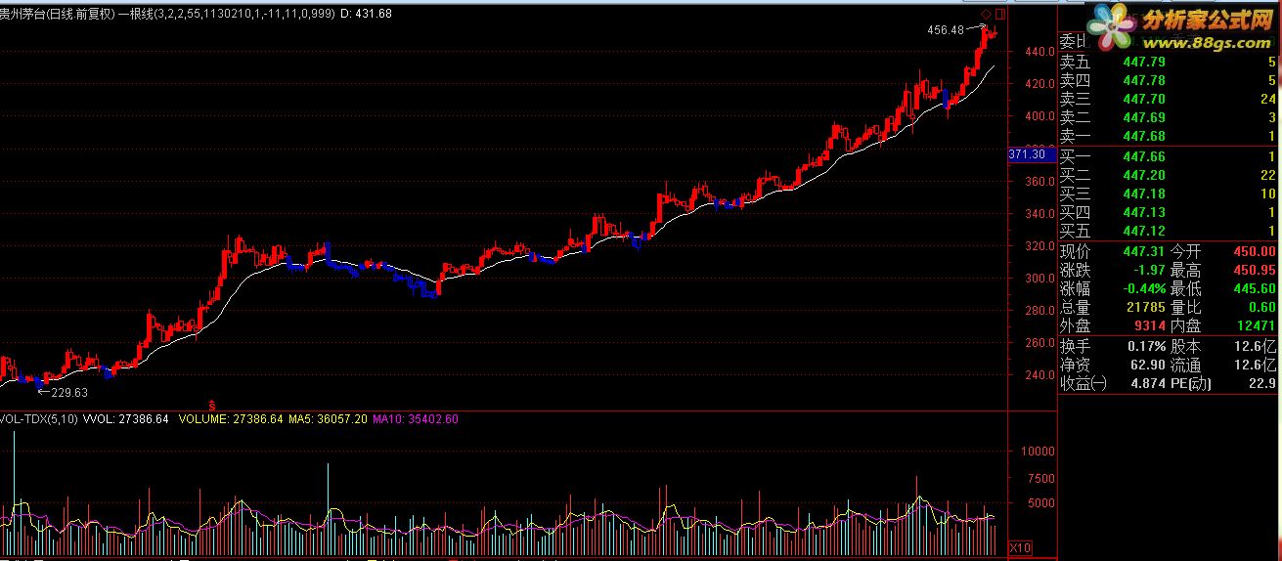This screenshot has width=1282, height=561.
Task: Click the 最低 value 445.60
Action: pyautogui.click(x=1255, y=289)
